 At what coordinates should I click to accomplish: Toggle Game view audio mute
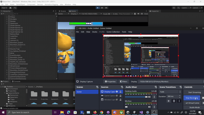coord(138,14)
